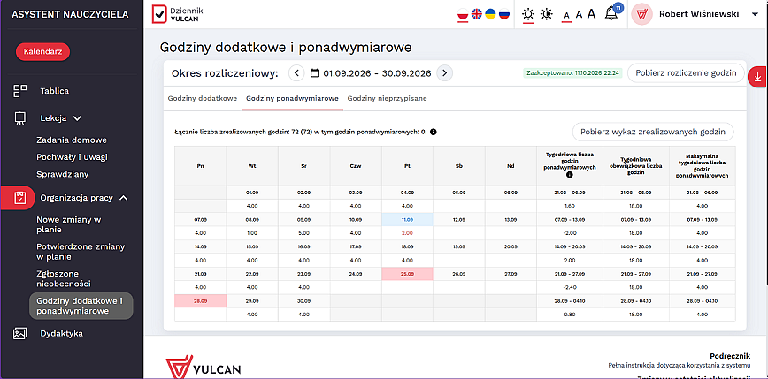Select the light theme sun icon
This screenshot has width=768, height=379.
click(x=527, y=14)
